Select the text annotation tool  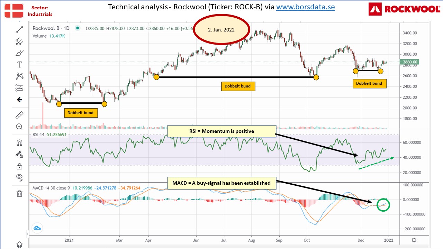click(x=19, y=65)
